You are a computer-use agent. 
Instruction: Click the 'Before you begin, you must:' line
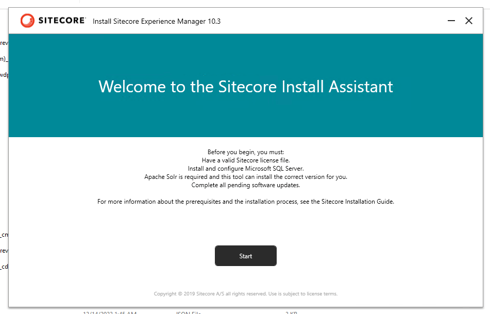pos(246,152)
